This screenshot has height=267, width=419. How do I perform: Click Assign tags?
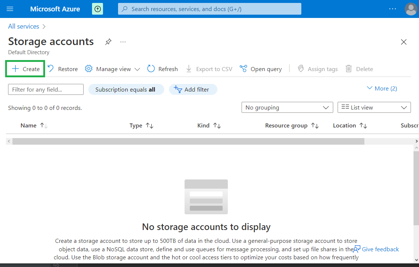click(x=318, y=69)
